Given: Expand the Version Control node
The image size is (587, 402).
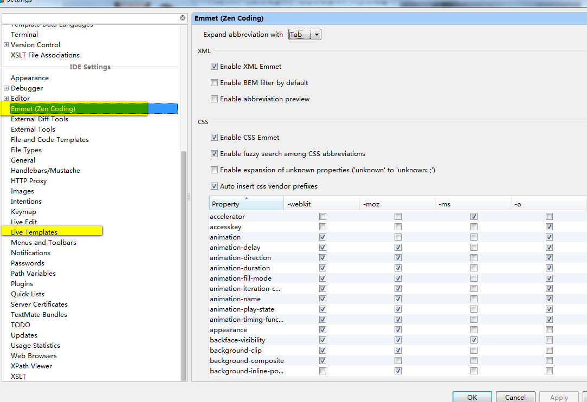Looking at the screenshot, I should tap(6, 44).
